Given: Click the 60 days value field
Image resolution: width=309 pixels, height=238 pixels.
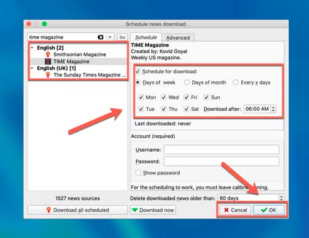Looking at the screenshot, I should pos(248,198).
